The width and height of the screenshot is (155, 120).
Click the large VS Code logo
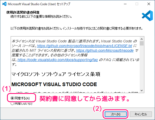click(147, 16)
